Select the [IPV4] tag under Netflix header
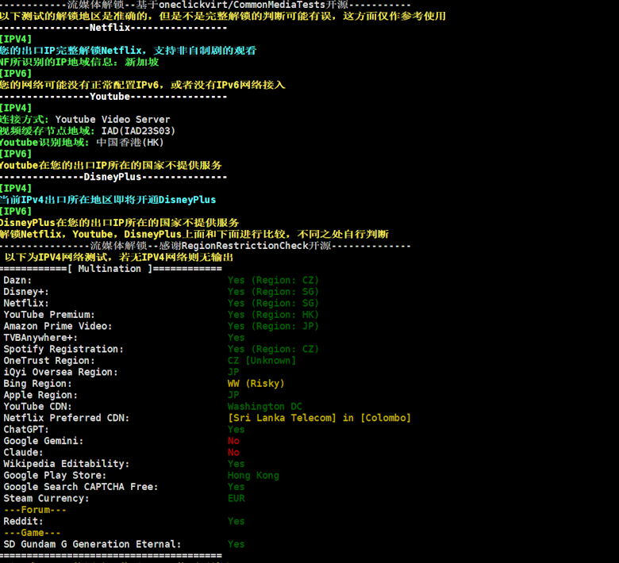 click(16, 39)
